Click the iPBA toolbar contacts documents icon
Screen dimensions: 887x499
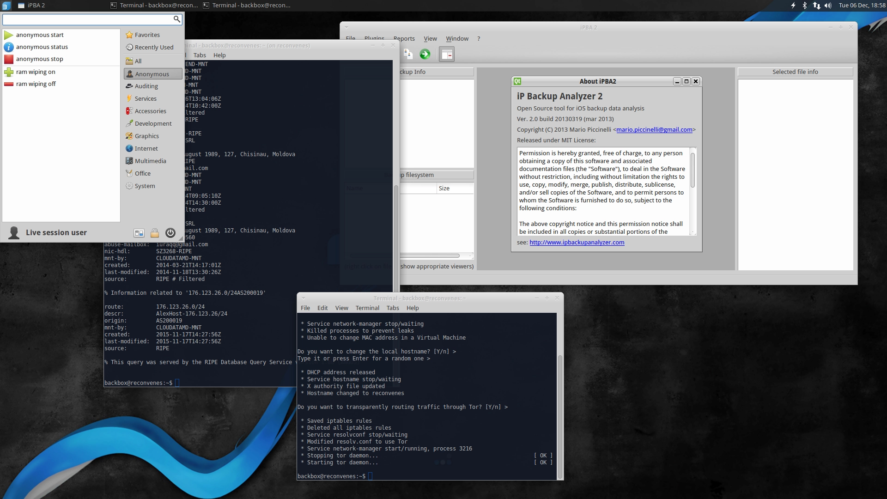[408, 54]
